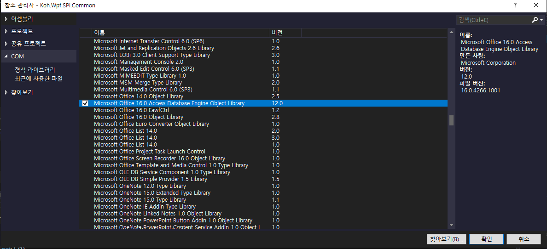Click the help question mark button
This screenshot has width=547, height=249.
coord(515,5)
